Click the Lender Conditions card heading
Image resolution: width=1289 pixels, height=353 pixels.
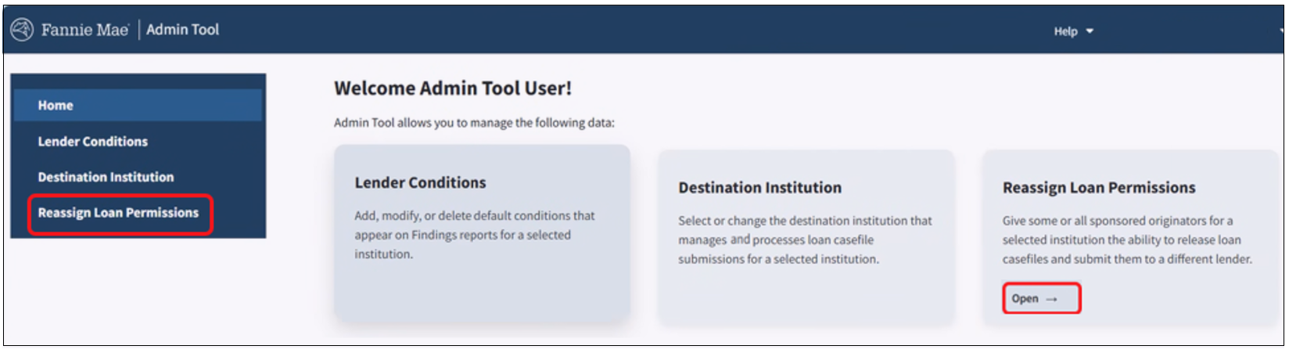pyautogui.click(x=420, y=182)
